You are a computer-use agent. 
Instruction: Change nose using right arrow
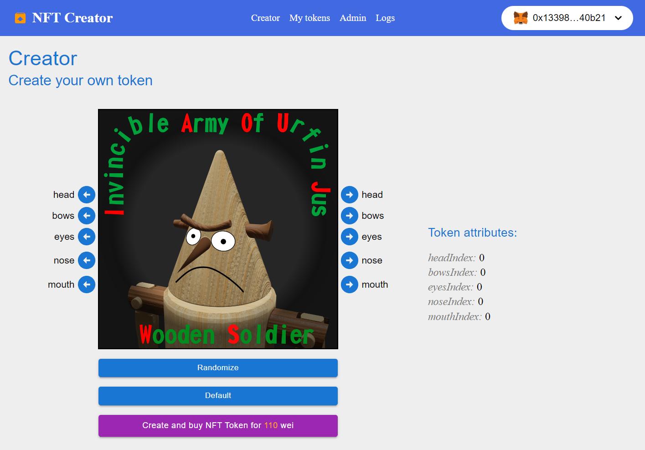pos(349,260)
